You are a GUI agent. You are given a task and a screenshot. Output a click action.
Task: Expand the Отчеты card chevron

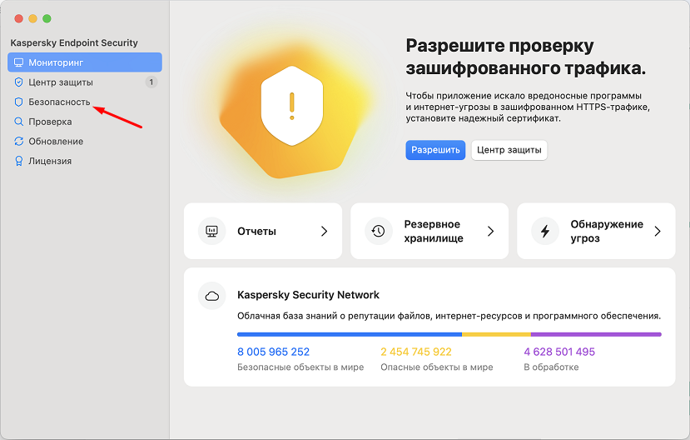tap(325, 231)
